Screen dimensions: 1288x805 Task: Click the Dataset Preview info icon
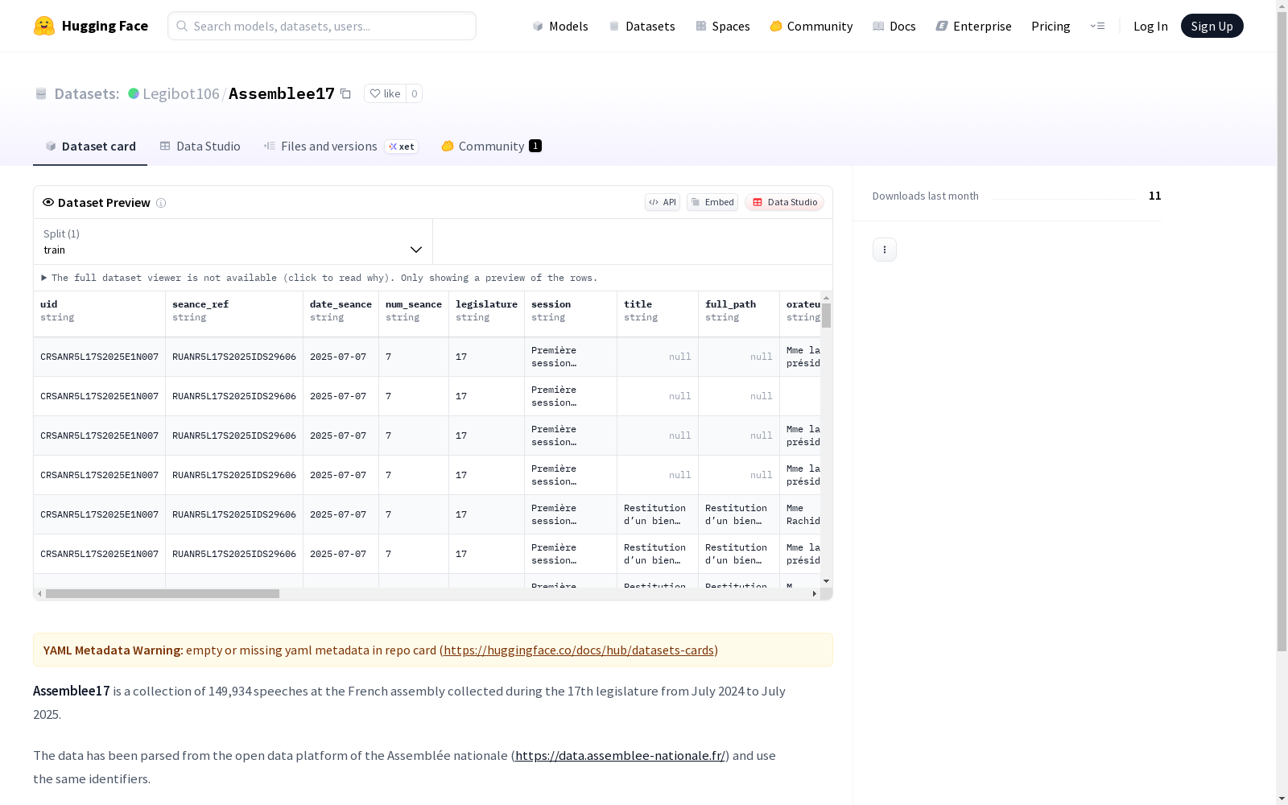(x=161, y=203)
